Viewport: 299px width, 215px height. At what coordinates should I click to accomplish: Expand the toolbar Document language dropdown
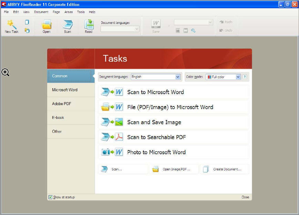point(120,29)
